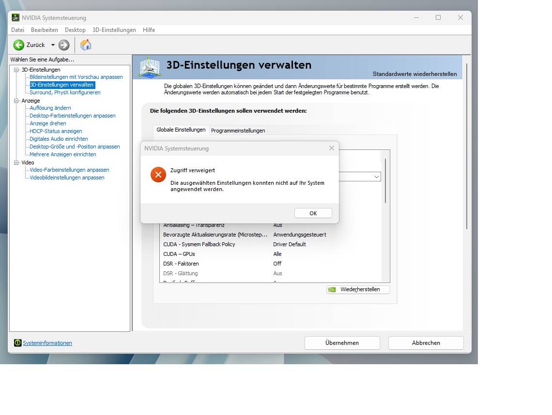Click the grey forward arrow icon
The height and width of the screenshot is (415, 552).
(64, 45)
